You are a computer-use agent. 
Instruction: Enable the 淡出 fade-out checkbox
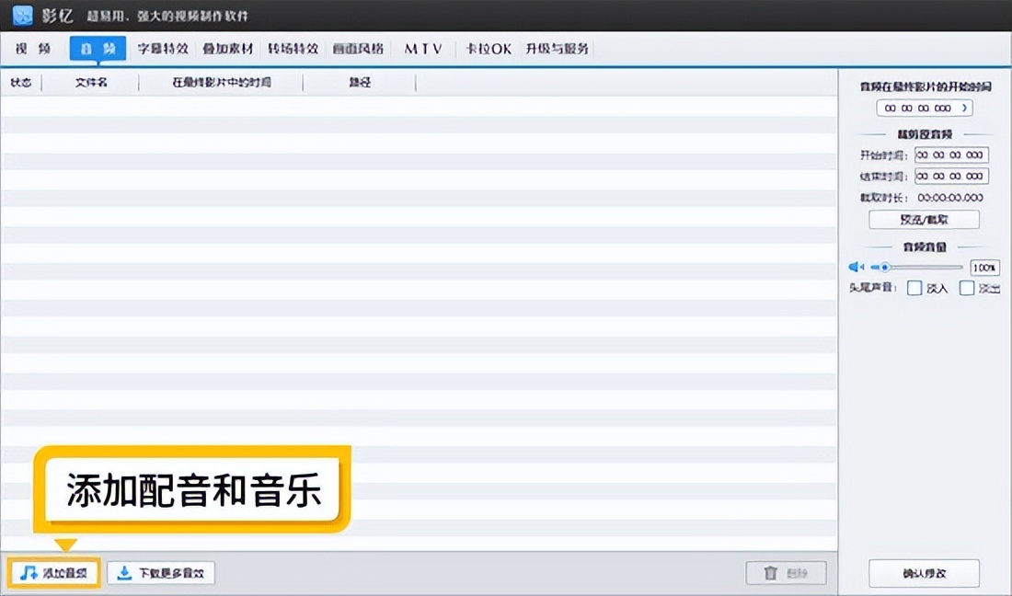click(967, 288)
